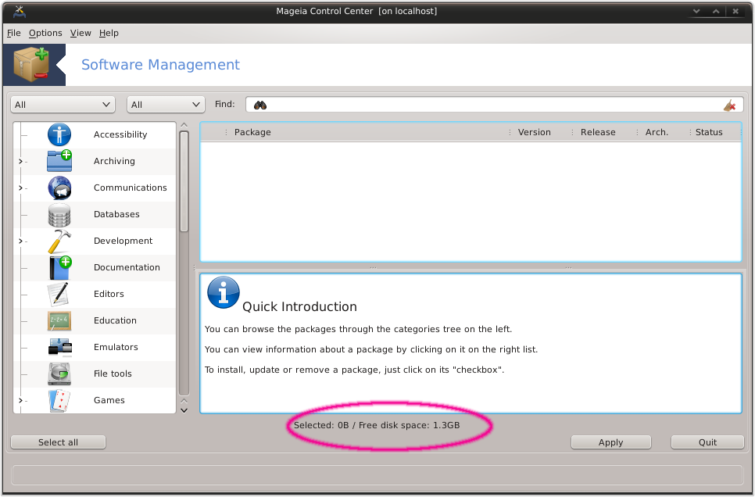755x497 pixels.
Task: Select the File tools category label
Action: (113, 374)
